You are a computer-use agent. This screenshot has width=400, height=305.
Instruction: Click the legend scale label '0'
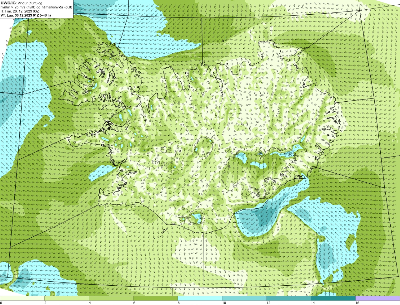tap(1, 303)
